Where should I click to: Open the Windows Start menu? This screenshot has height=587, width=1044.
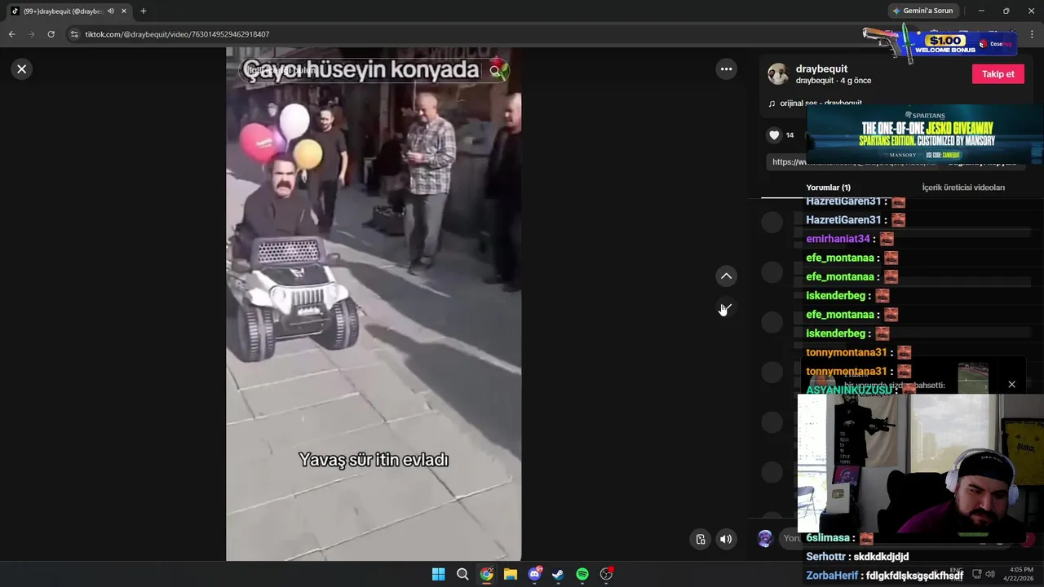click(x=438, y=574)
